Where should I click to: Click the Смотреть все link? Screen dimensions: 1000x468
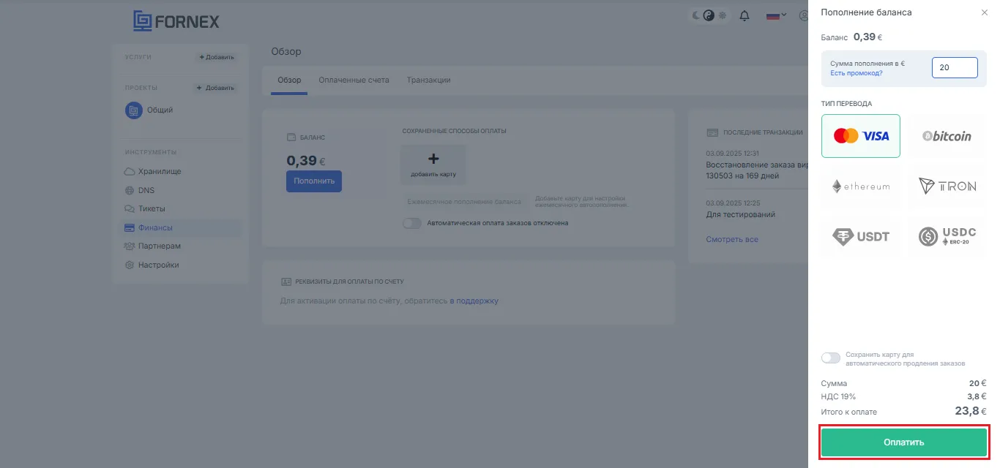coord(732,239)
